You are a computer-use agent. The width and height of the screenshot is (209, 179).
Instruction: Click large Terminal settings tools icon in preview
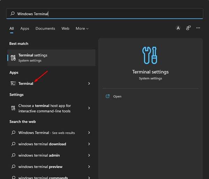pos(150,56)
